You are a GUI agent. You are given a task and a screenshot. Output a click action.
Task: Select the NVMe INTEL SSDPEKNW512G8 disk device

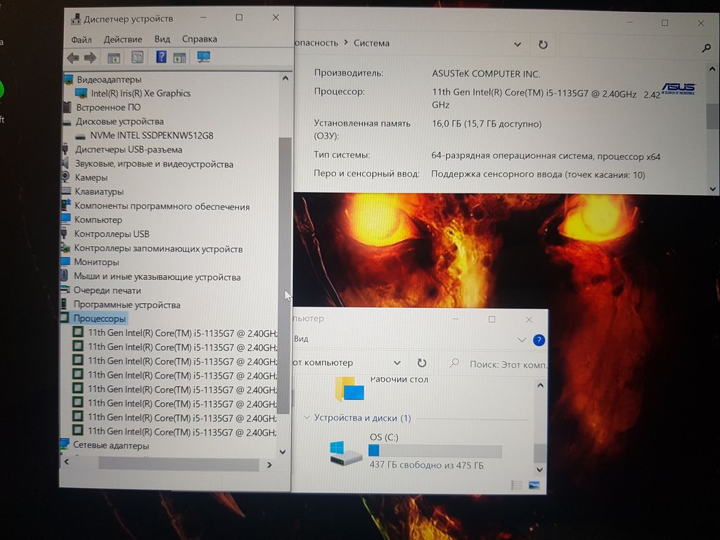pyautogui.click(x=151, y=136)
